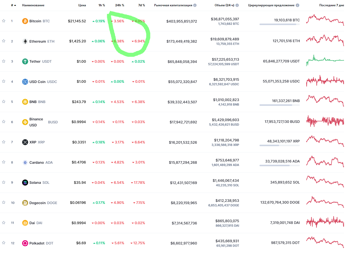Viewport: 346px width, 253px height.
Task: Sort by Циркулирующее предложение header
Action: click(x=271, y=5)
